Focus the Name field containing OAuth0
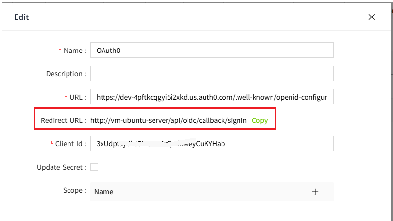Viewport: 393px width, 221px height. pyautogui.click(x=212, y=50)
